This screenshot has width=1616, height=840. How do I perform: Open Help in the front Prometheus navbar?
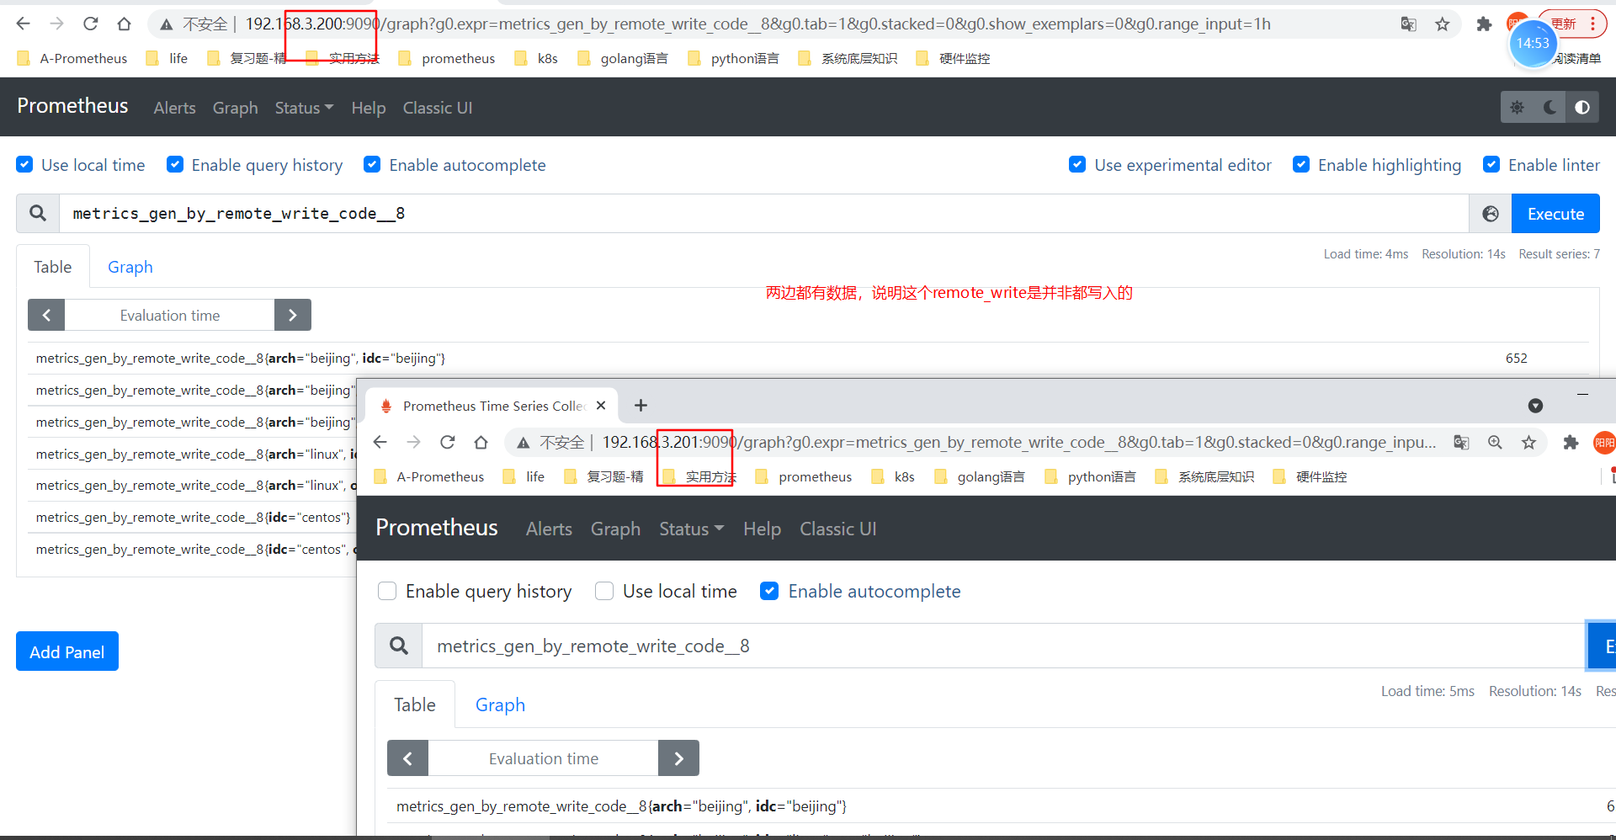coord(762,529)
